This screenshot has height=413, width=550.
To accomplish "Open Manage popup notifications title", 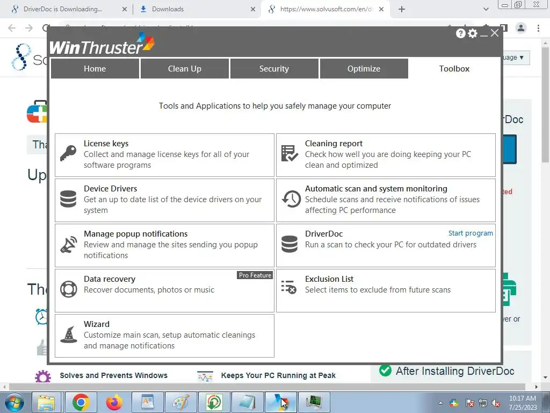I will click(x=135, y=234).
